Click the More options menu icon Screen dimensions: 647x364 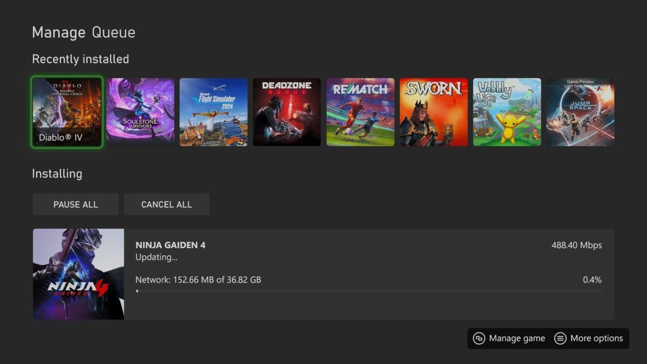[x=560, y=338]
